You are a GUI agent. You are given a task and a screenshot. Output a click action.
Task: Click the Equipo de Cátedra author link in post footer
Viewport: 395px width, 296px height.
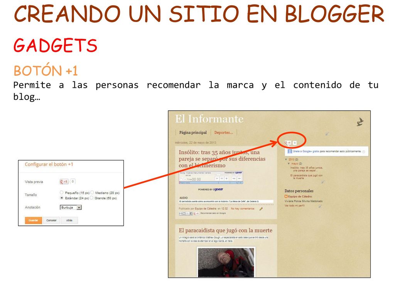[206, 209]
